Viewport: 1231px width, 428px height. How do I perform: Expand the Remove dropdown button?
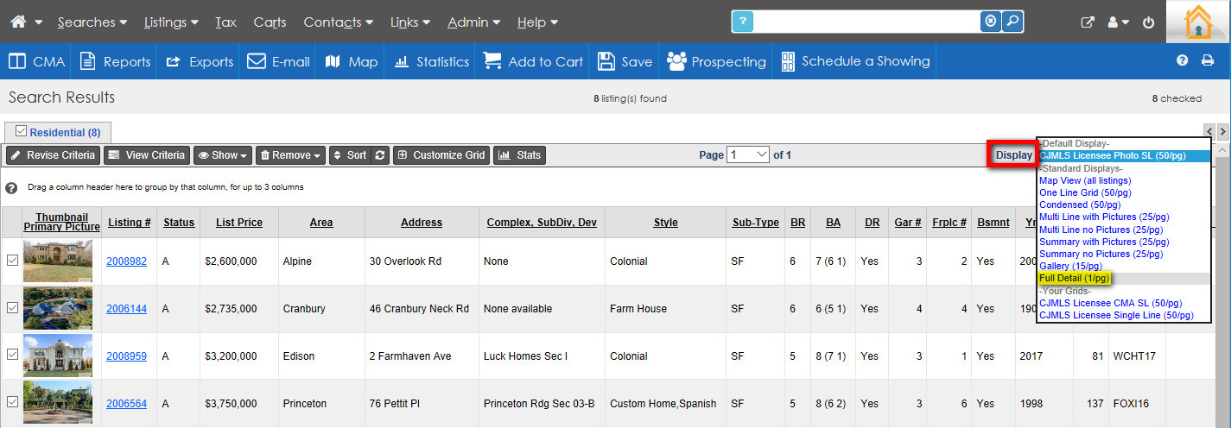point(291,155)
